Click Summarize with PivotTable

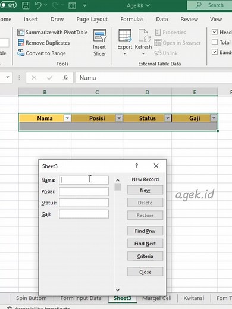[x=52, y=32]
